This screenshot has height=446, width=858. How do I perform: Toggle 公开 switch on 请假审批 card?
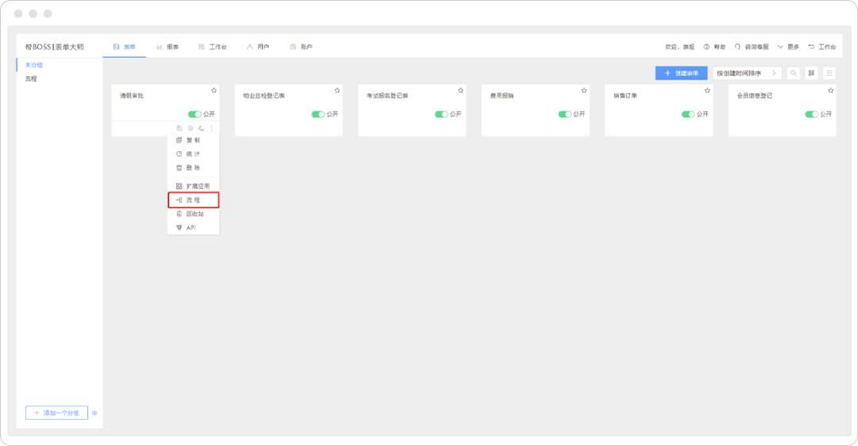[195, 114]
